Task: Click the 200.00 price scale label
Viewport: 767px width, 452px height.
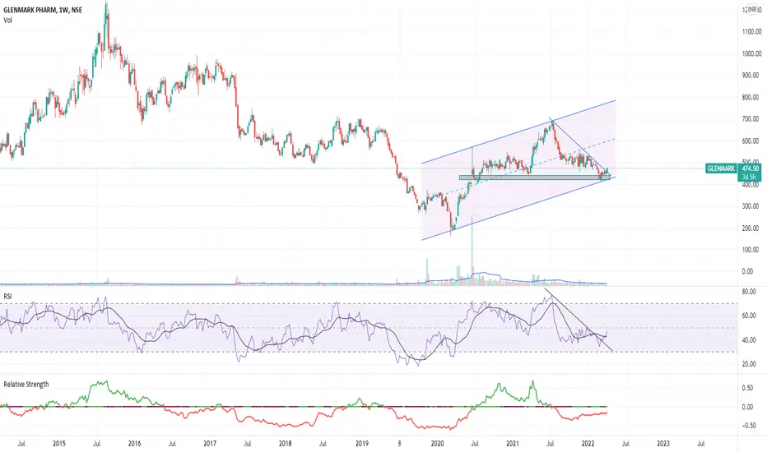Action: pyautogui.click(x=751, y=228)
